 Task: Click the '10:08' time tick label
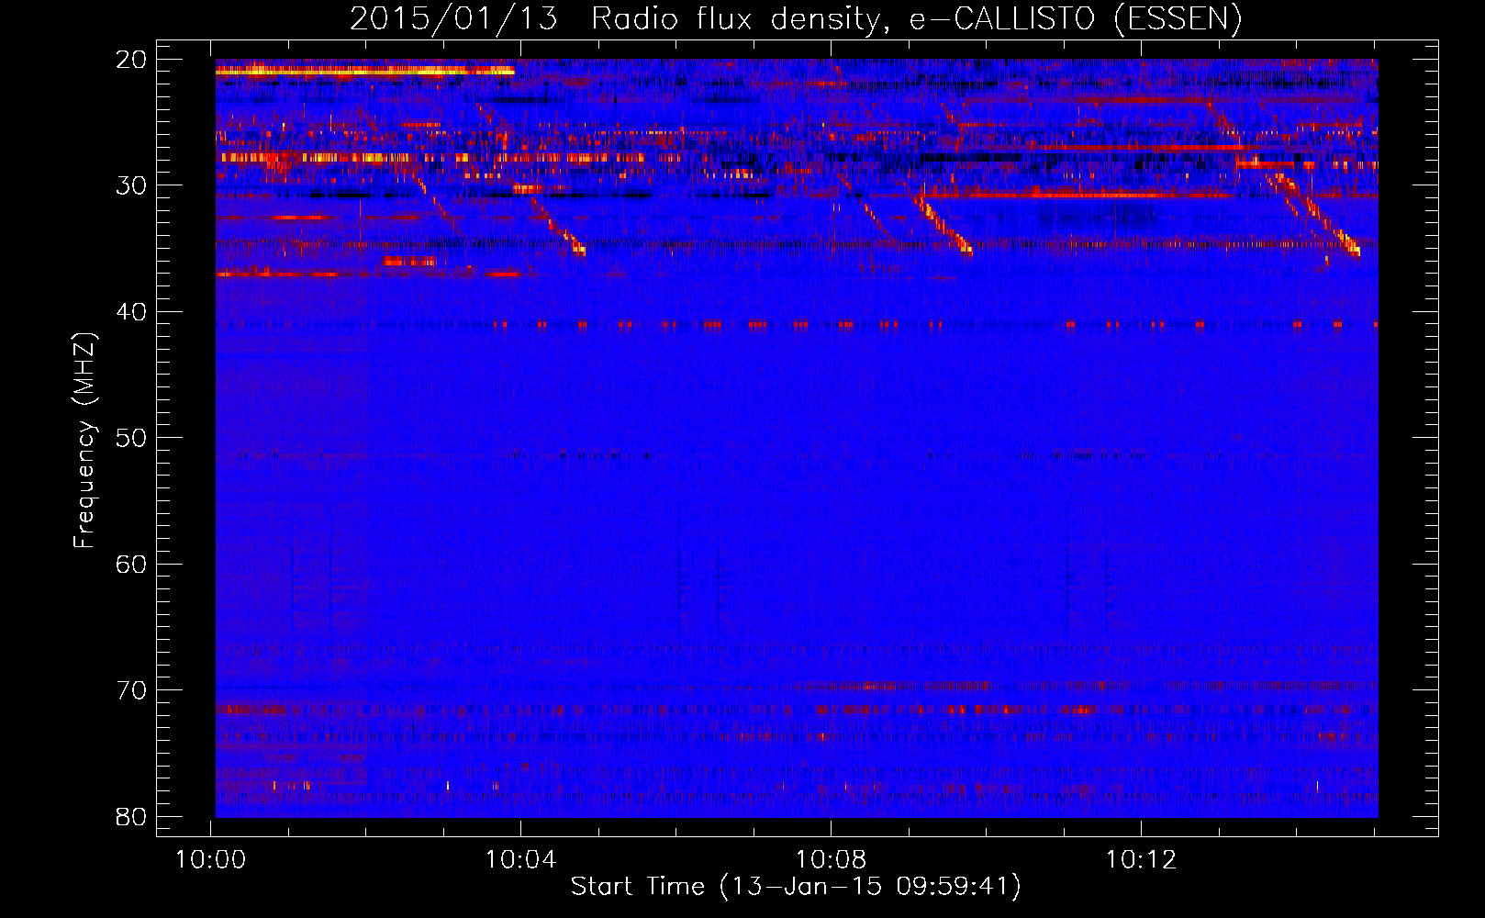[831, 860]
